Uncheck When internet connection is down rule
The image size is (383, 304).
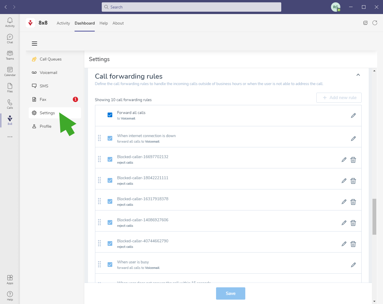click(x=110, y=138)
